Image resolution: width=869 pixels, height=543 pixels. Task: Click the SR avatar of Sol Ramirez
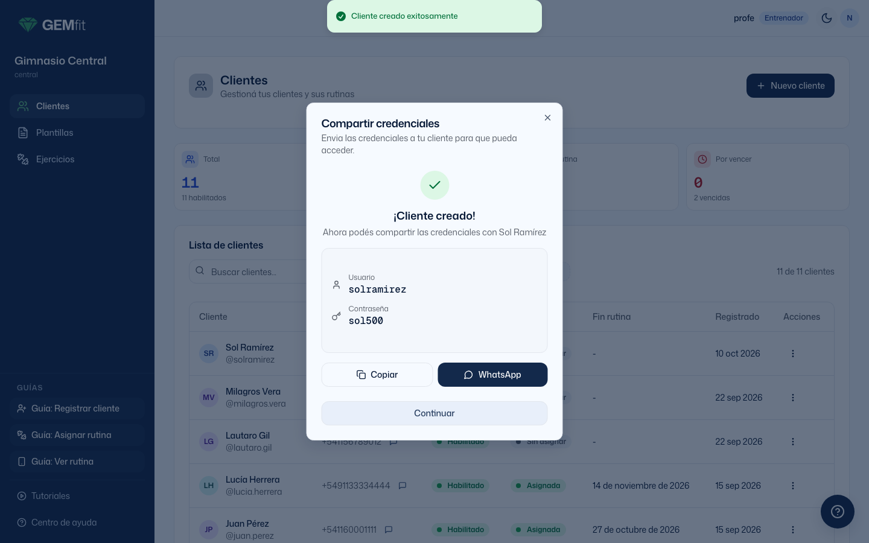click(x=209, y=354)
